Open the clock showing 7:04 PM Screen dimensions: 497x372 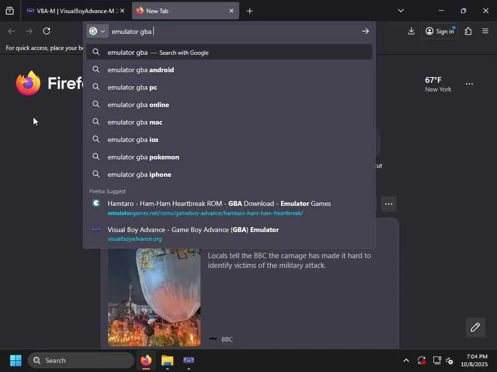(x=474, y=360)
